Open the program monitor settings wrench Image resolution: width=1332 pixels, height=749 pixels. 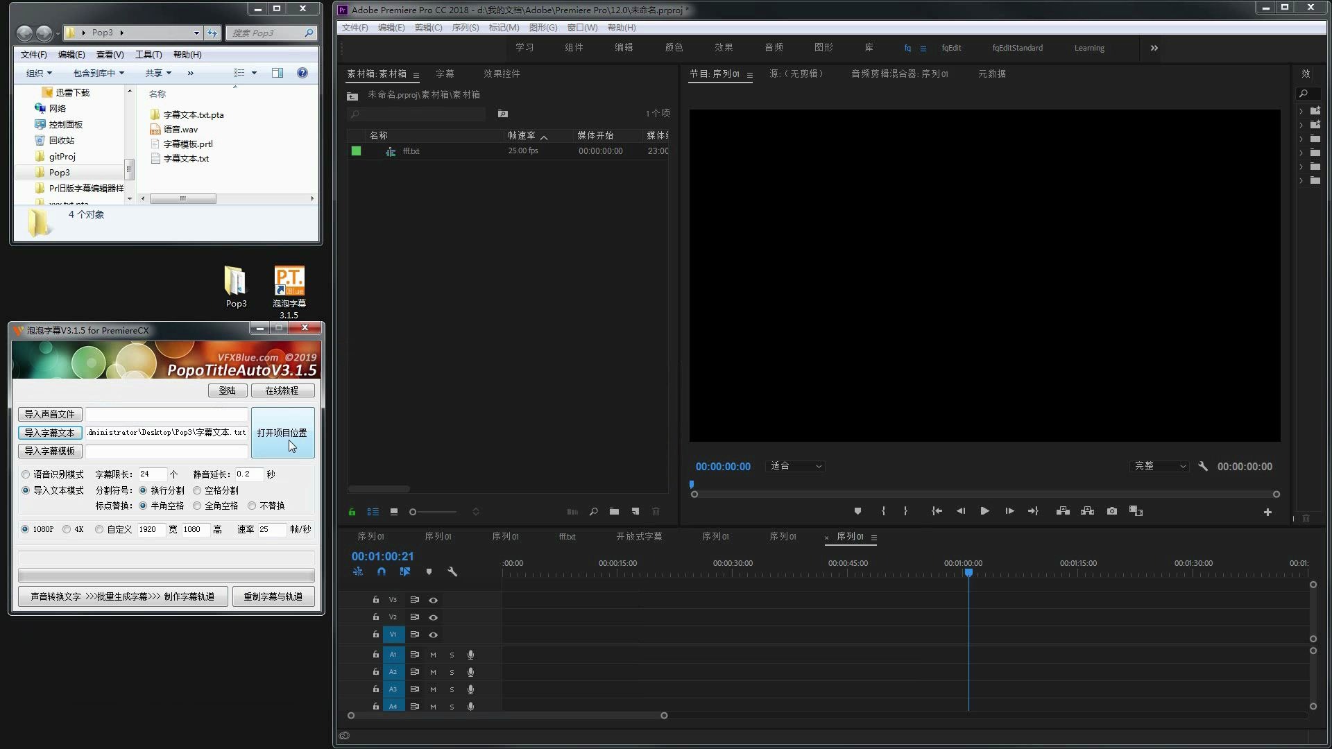pyautogui.click(x=1203, y=467)
